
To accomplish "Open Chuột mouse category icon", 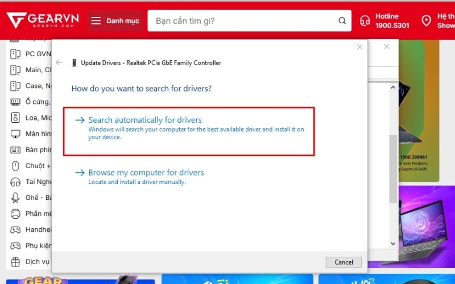I will point(15,166).
